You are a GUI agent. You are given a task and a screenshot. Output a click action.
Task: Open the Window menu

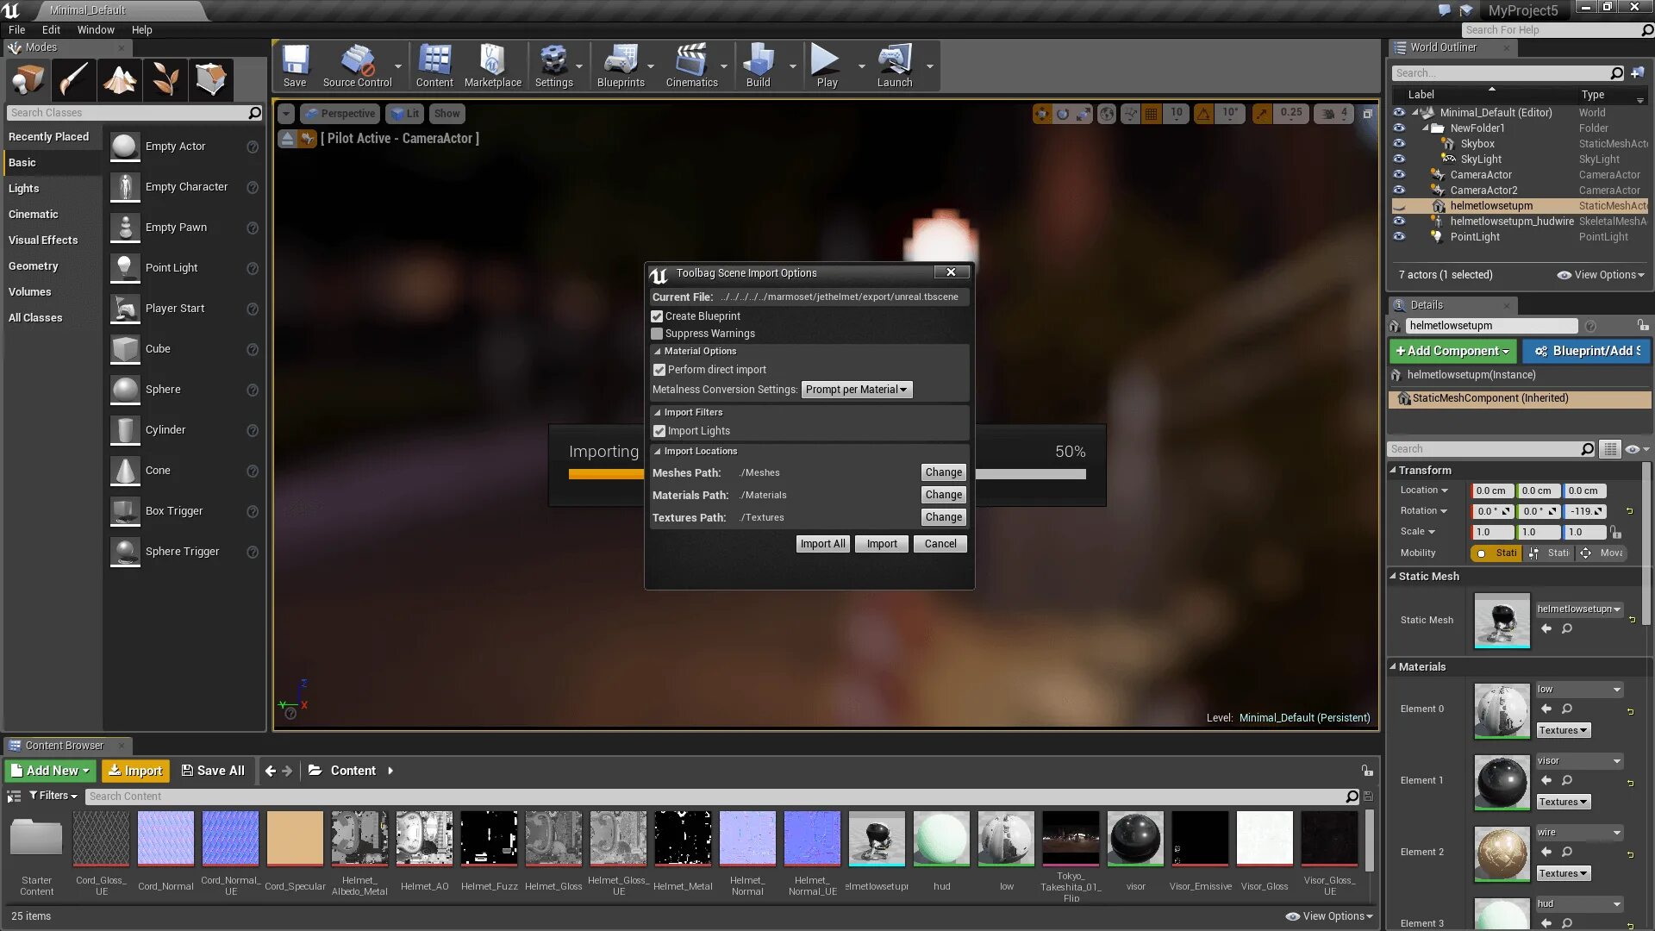[x=95, y=29]
